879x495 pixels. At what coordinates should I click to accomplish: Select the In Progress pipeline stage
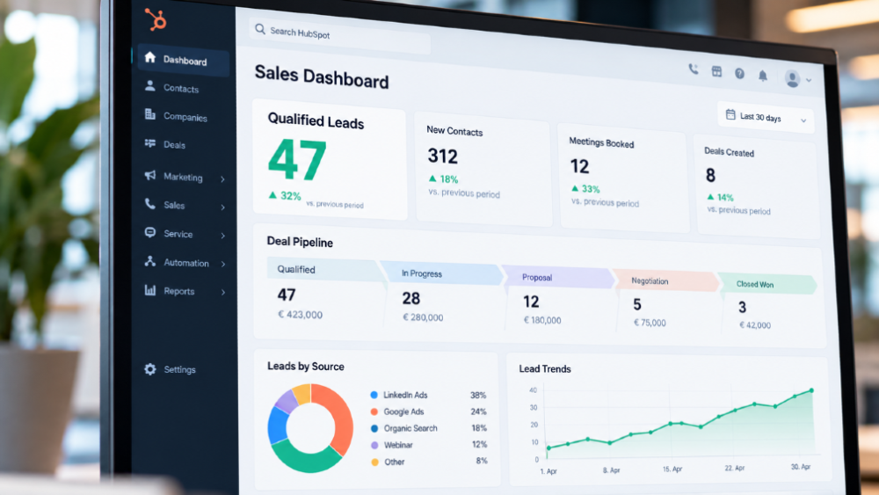point(442,274)
